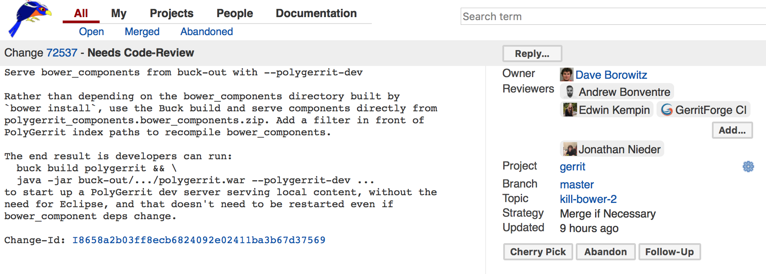Switch to the All tab
This screenshot has height=274, width=766.
coord(81,13)
